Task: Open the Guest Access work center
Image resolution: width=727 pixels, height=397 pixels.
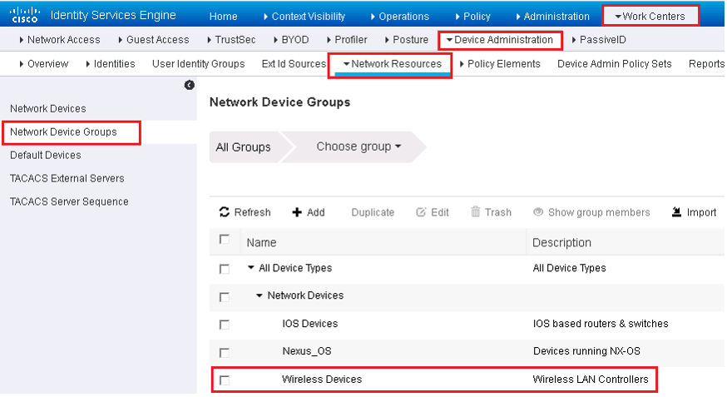Action: (153, 40)
